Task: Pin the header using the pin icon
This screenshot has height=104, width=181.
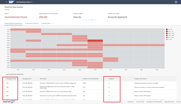Action: click(92, 20)
